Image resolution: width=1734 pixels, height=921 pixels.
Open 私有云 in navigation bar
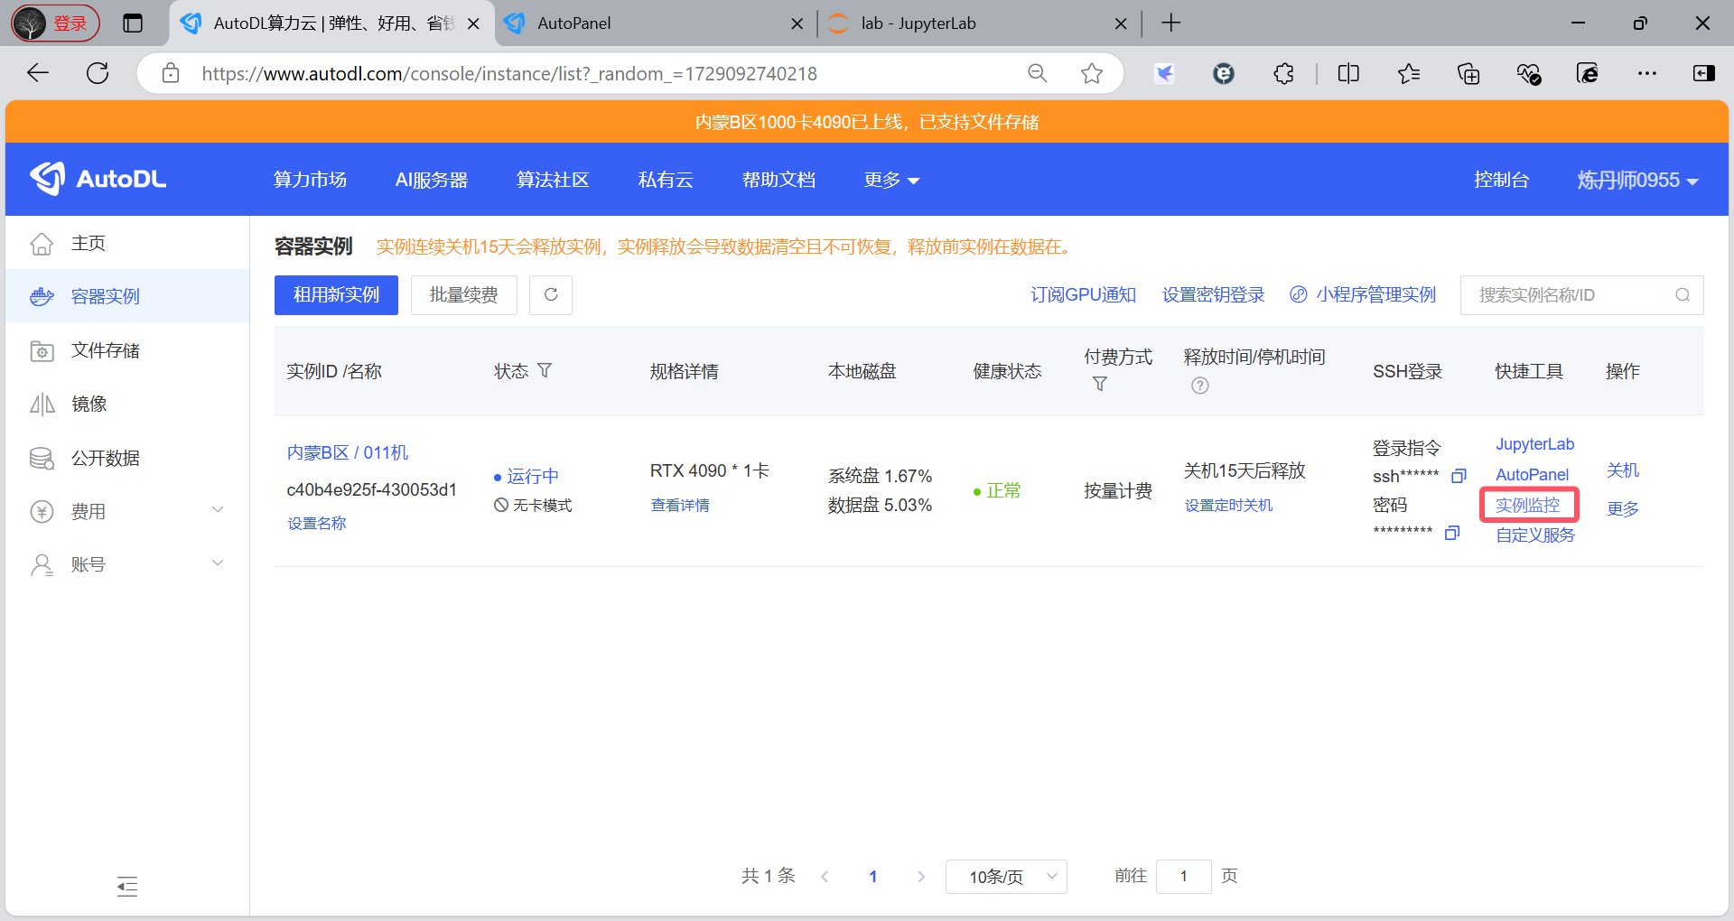coord(666,180)
